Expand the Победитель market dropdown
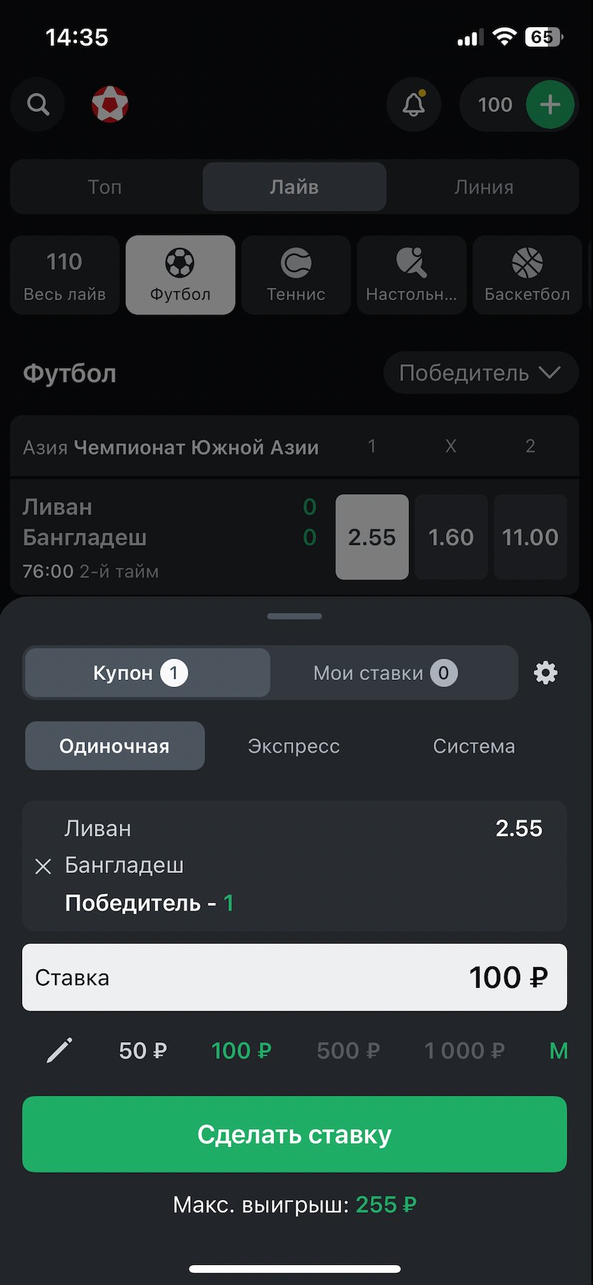The height and width of the screenshot is (1285, 593). tap(480, 373)
